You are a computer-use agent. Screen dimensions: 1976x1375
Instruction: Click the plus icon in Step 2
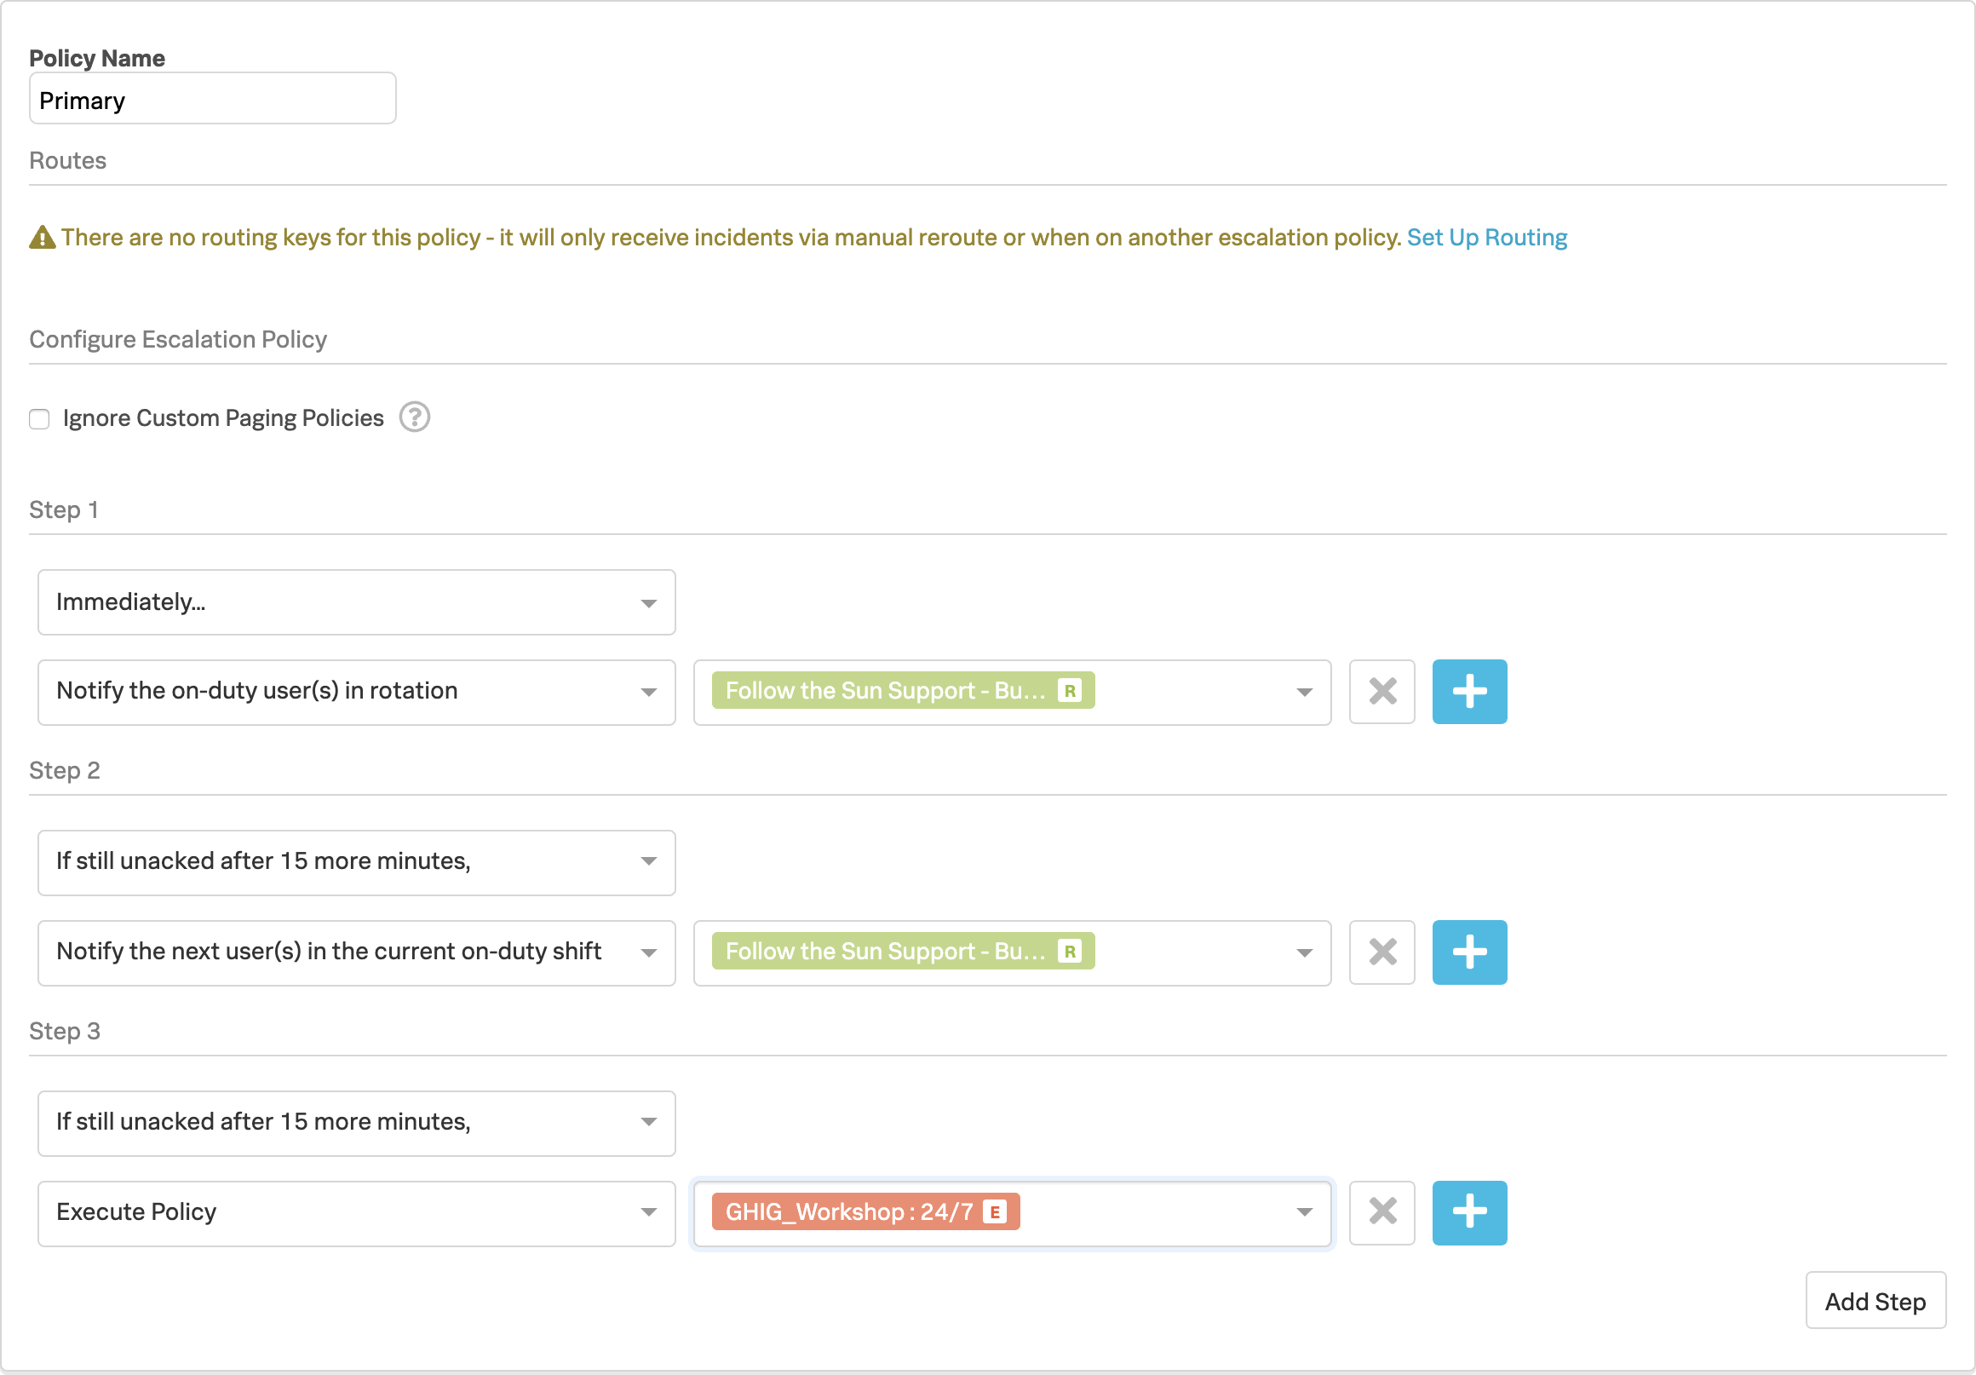pyautogui.click(x=1469, y=952)
